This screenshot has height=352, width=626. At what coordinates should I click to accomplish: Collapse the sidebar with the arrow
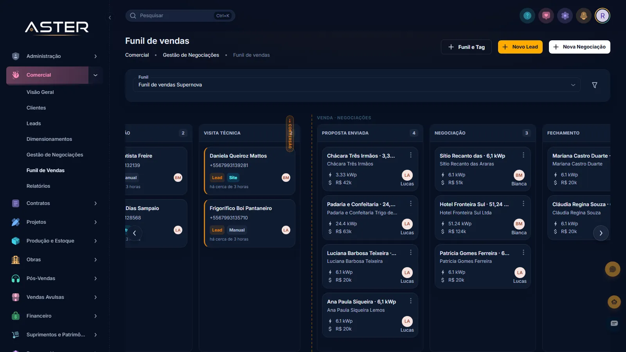[110, 18]
